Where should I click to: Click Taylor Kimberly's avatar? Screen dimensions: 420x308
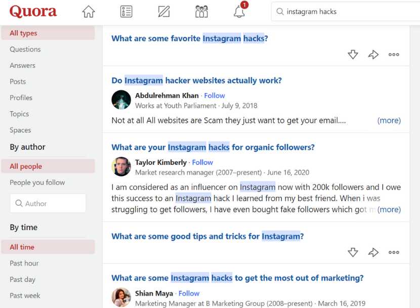[x=121, y=166]
